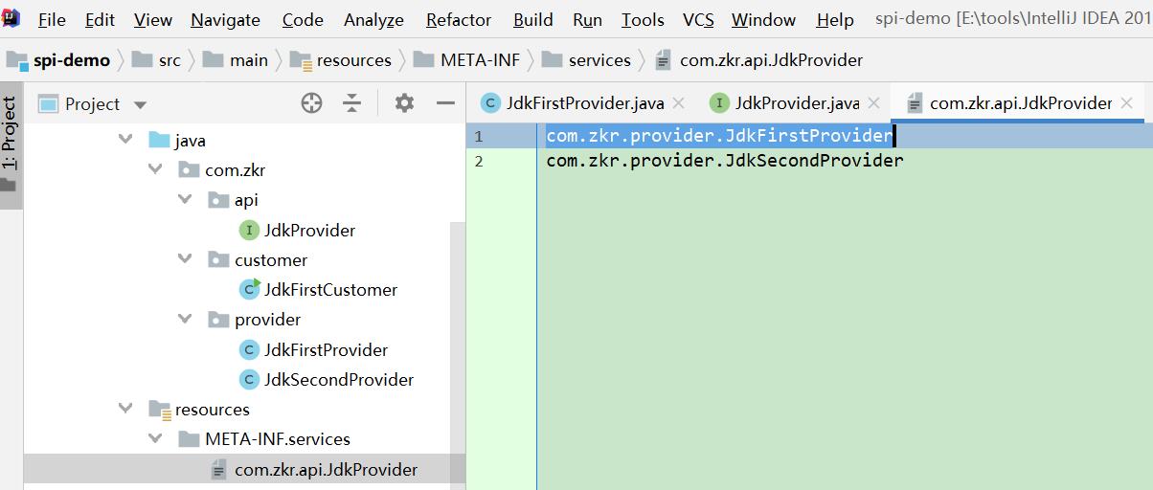
Task: Open the Code menu
Action: point(303,19)
